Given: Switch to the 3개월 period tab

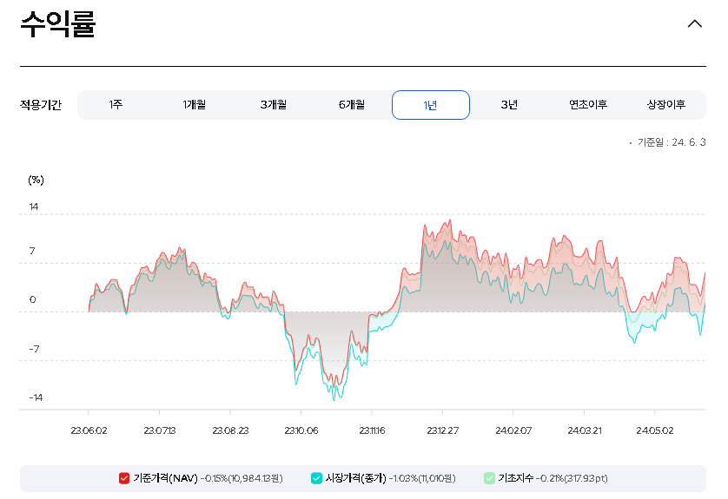Looking at the screenshot, I should (x=274, y=105).
